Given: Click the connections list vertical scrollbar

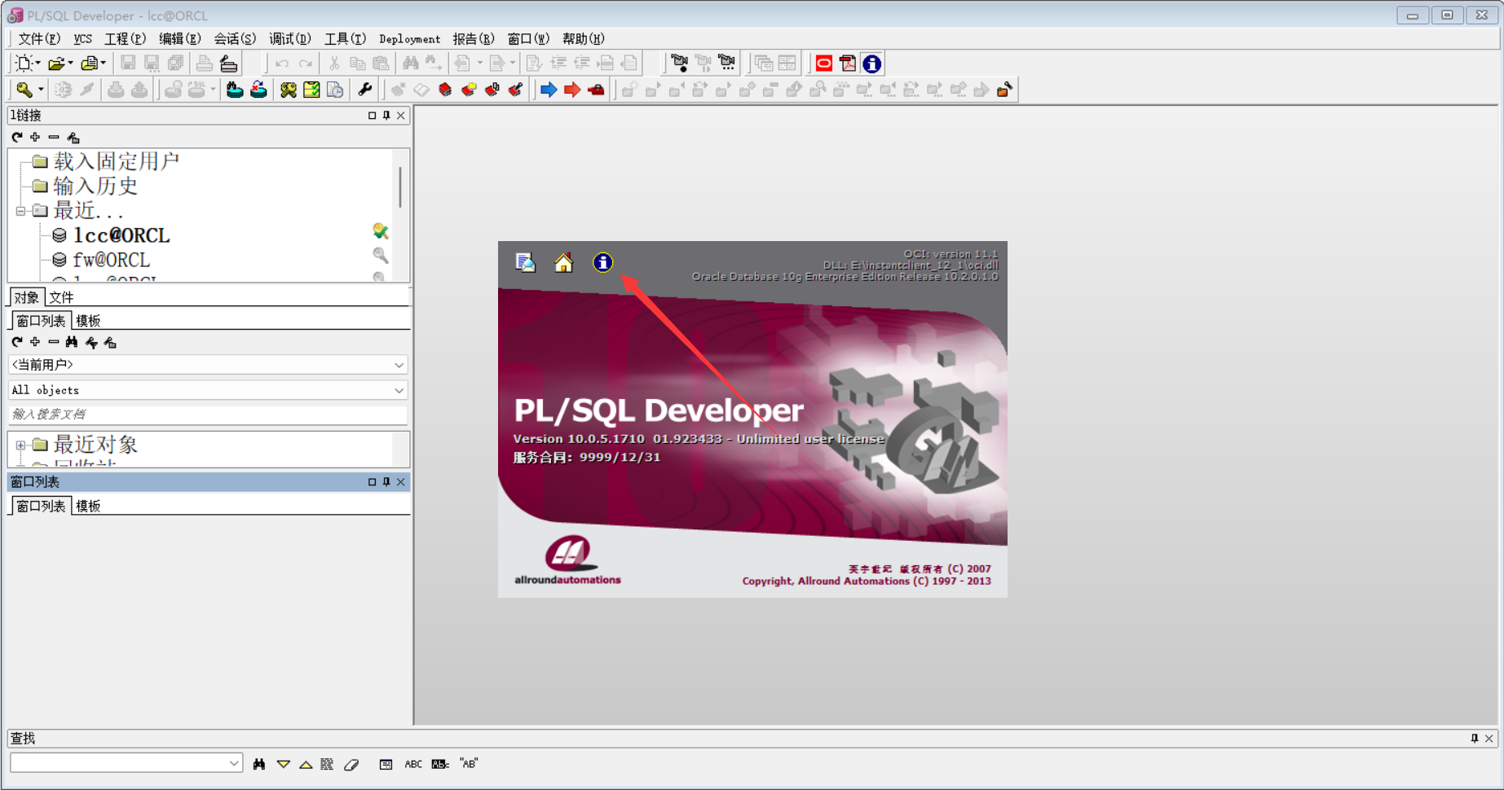Looking at the screenshot, I should pos(400,187).
